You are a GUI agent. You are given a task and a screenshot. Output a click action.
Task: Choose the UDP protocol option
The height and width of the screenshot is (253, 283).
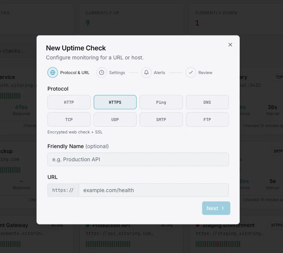click(x=115, y=120)
